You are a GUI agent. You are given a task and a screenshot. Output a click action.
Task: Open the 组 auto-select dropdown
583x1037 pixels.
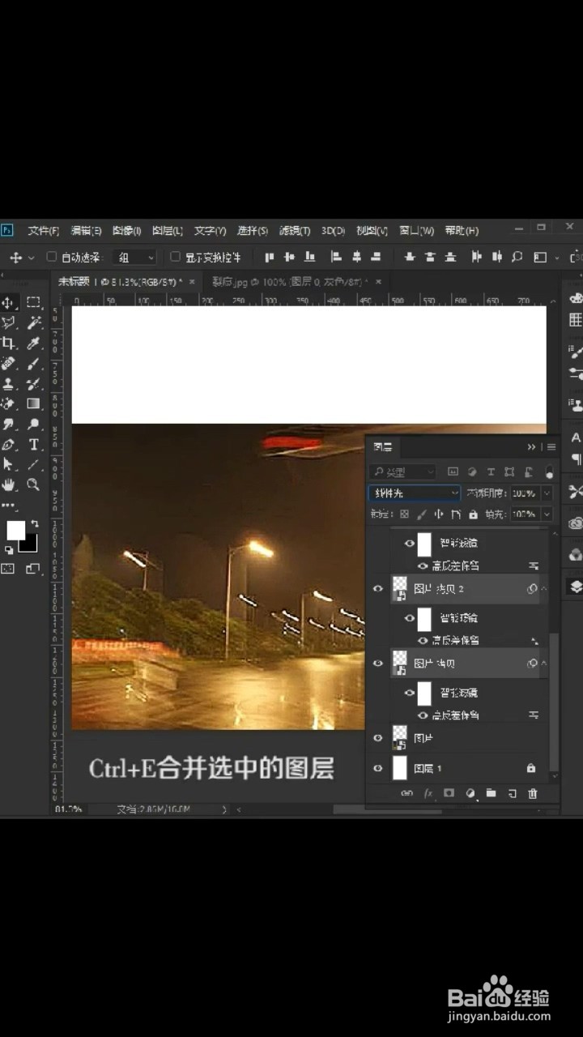pyautogui.click(x=134, y=257)
